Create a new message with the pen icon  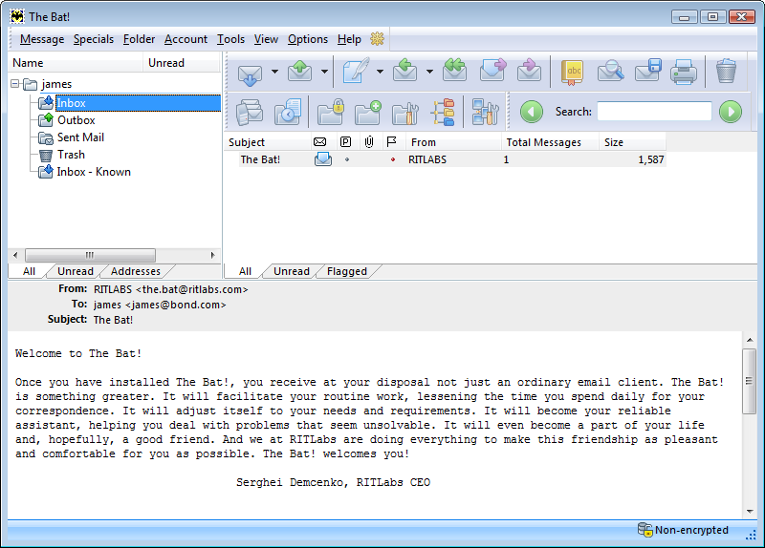(x=356, y=72)
